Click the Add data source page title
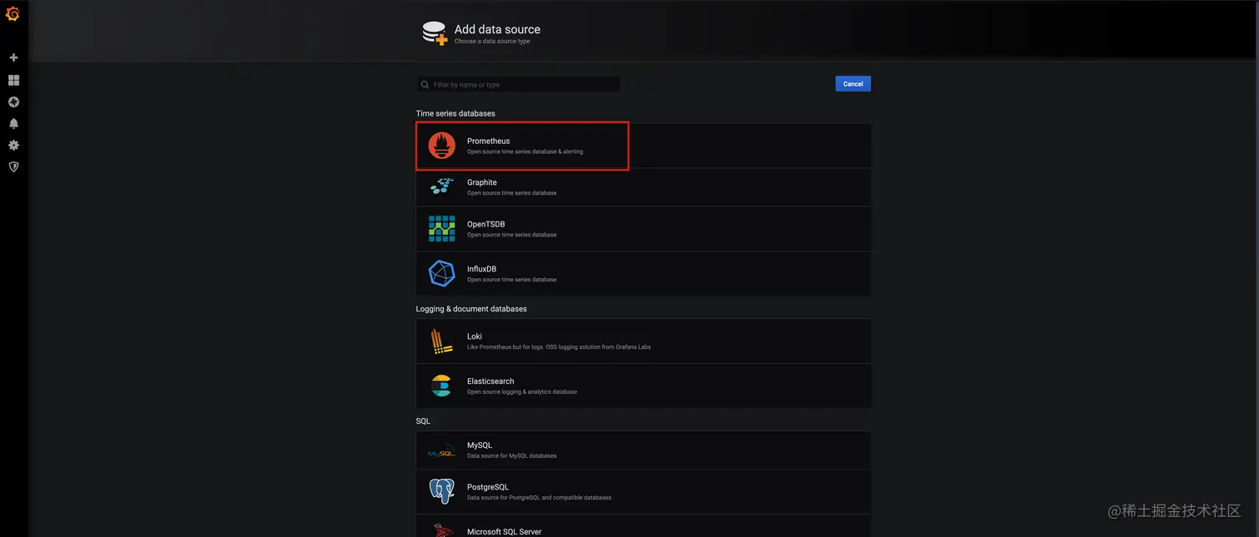This screenshot has width=1259, height=537. click(497, 29)
